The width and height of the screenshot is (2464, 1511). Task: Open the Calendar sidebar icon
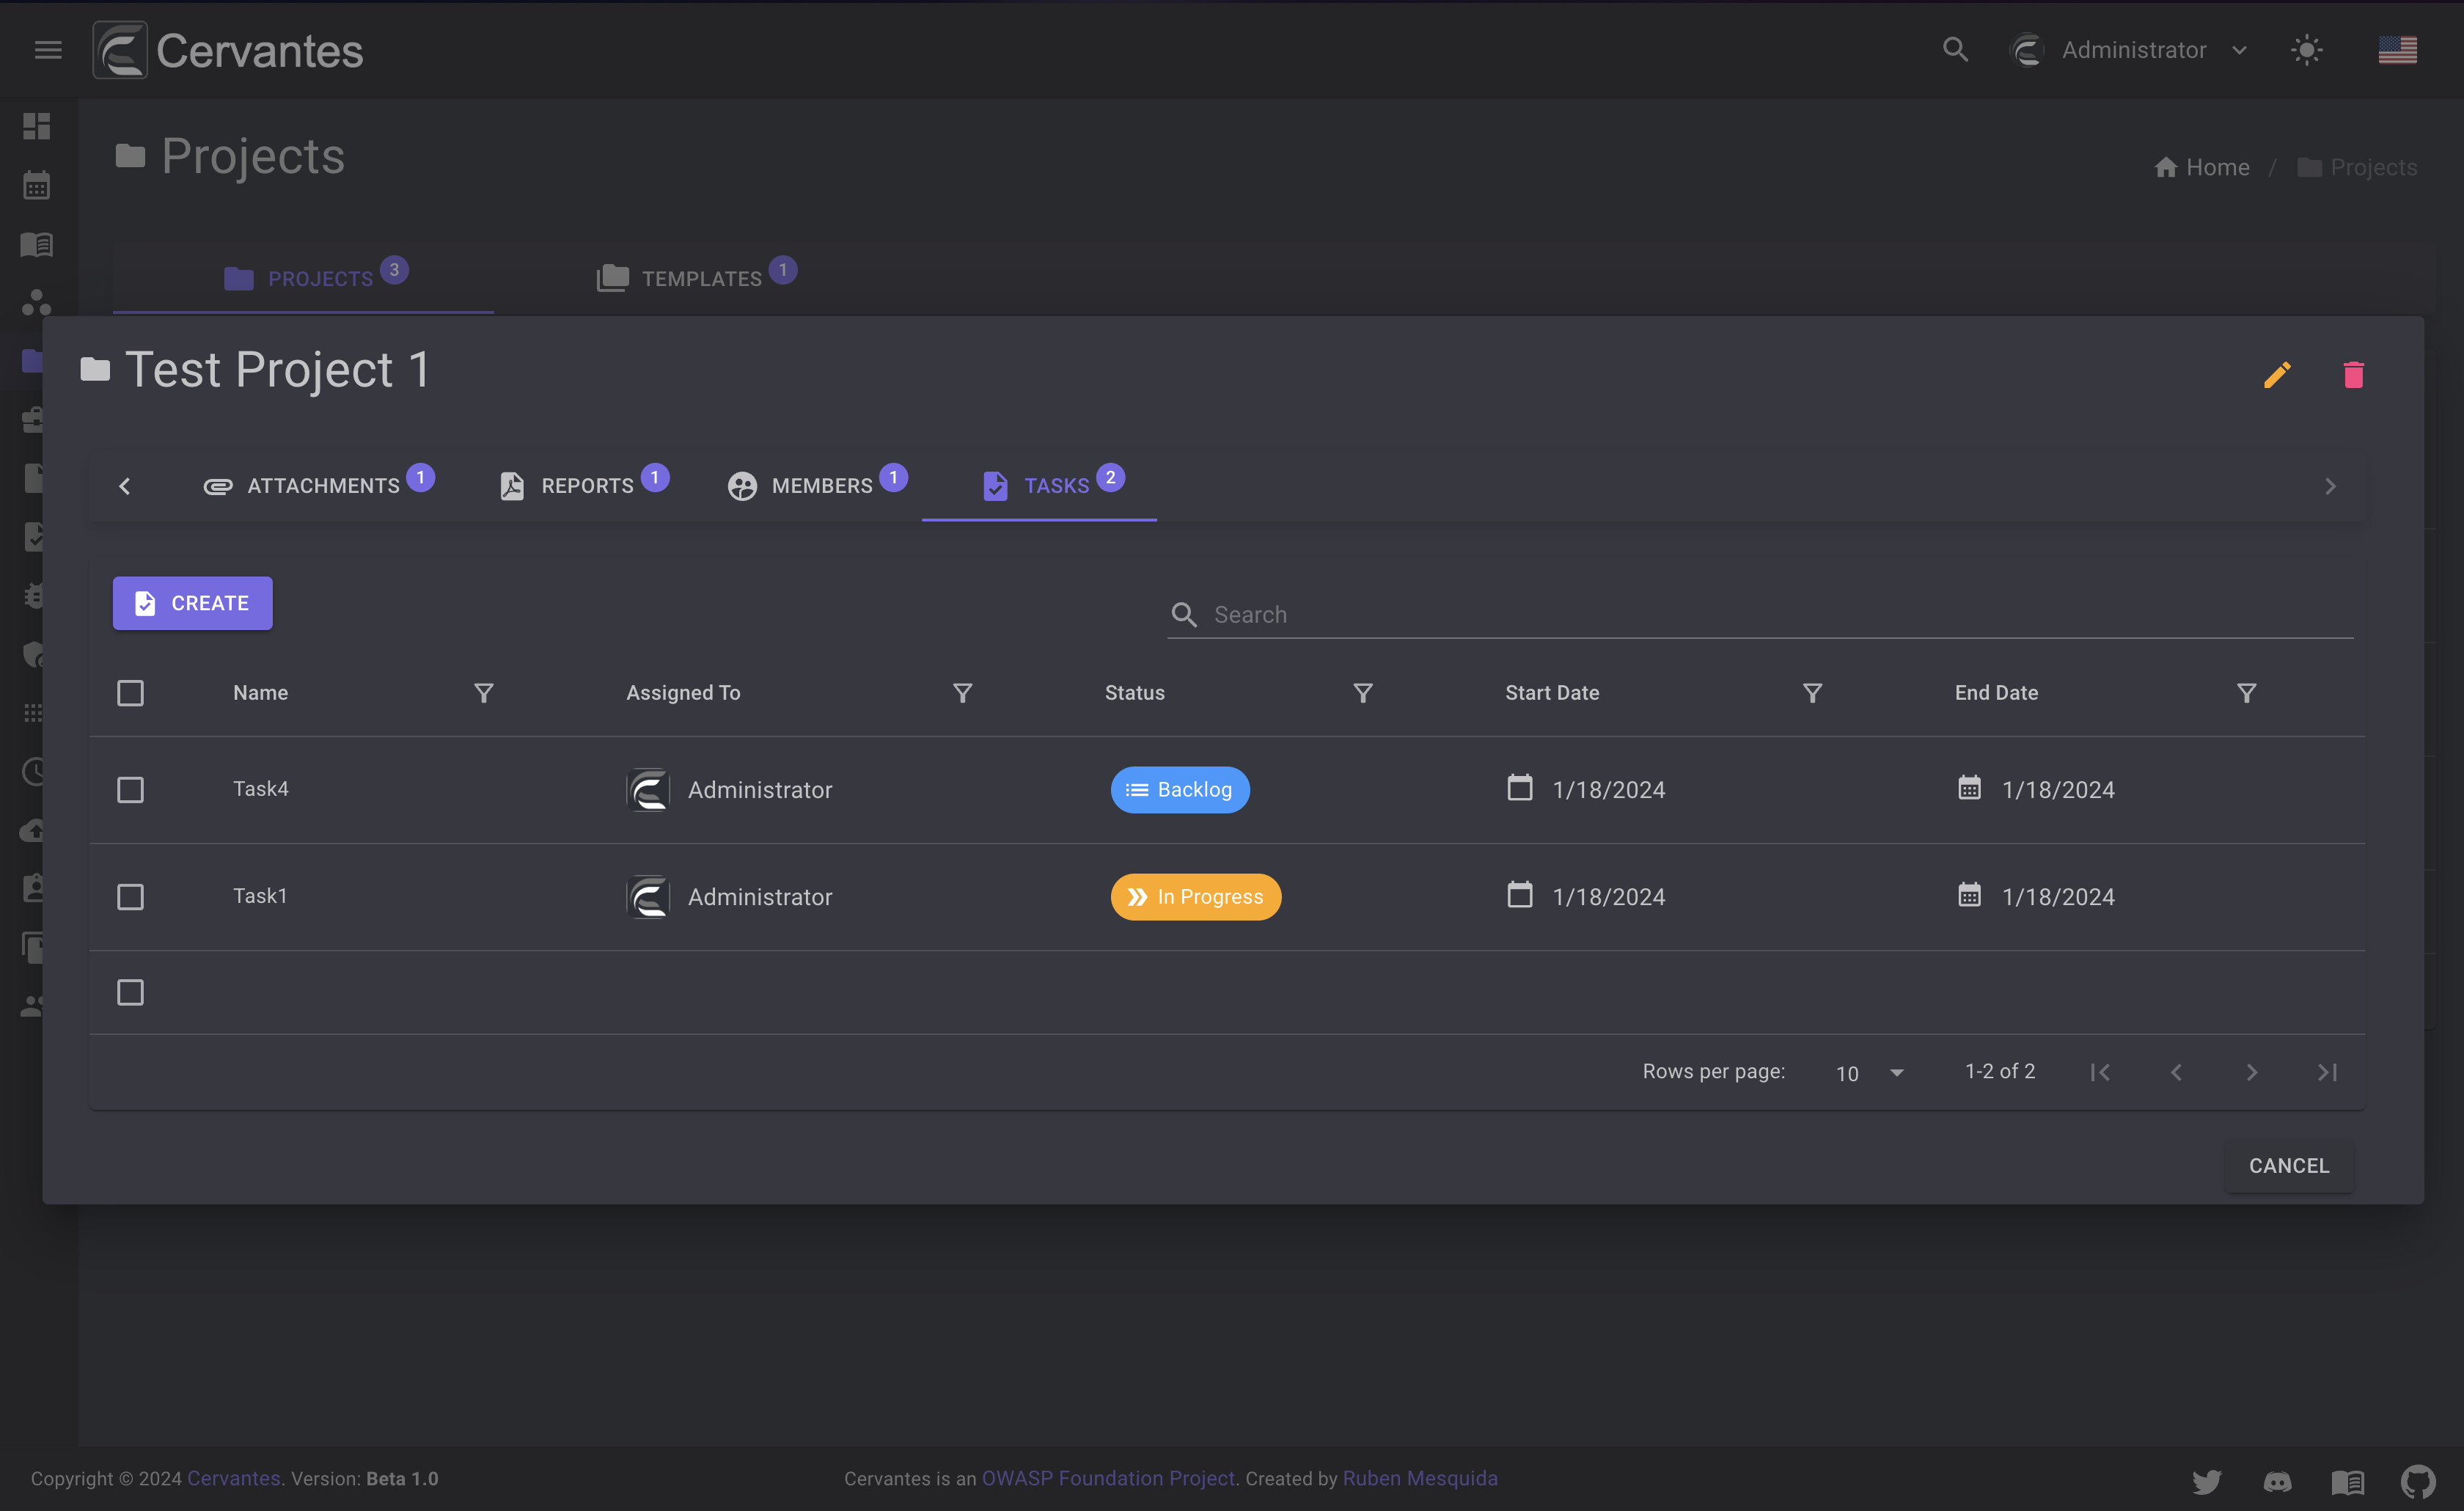point(37,185)
